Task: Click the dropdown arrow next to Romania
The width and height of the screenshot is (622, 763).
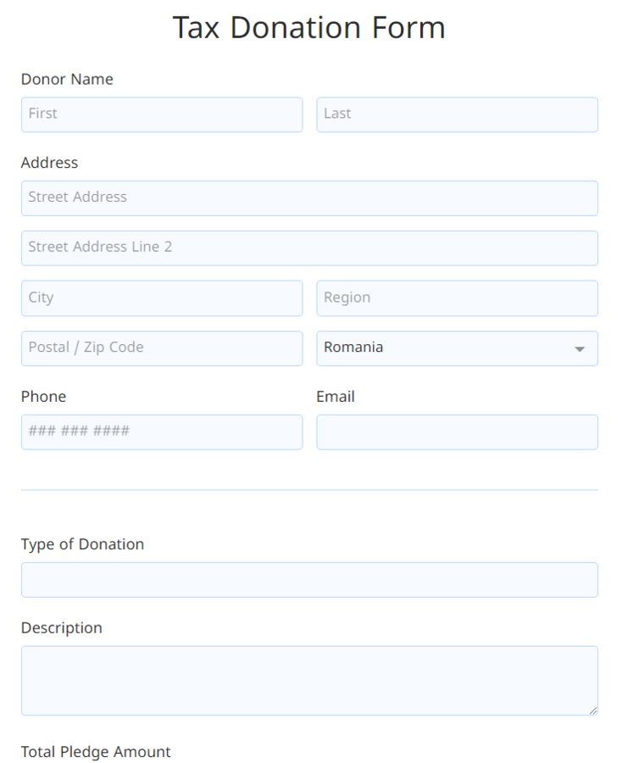Action: [x=580, y=348]
